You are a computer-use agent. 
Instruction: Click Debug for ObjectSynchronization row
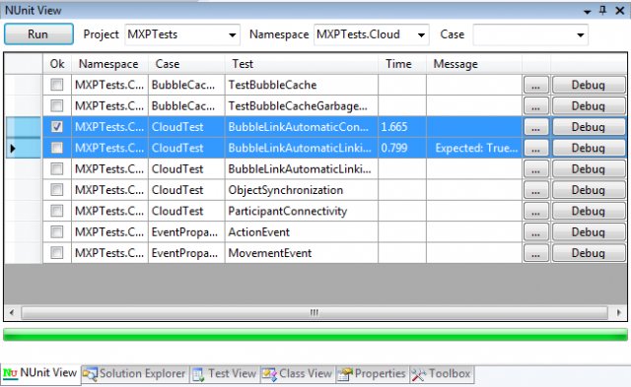589,190
